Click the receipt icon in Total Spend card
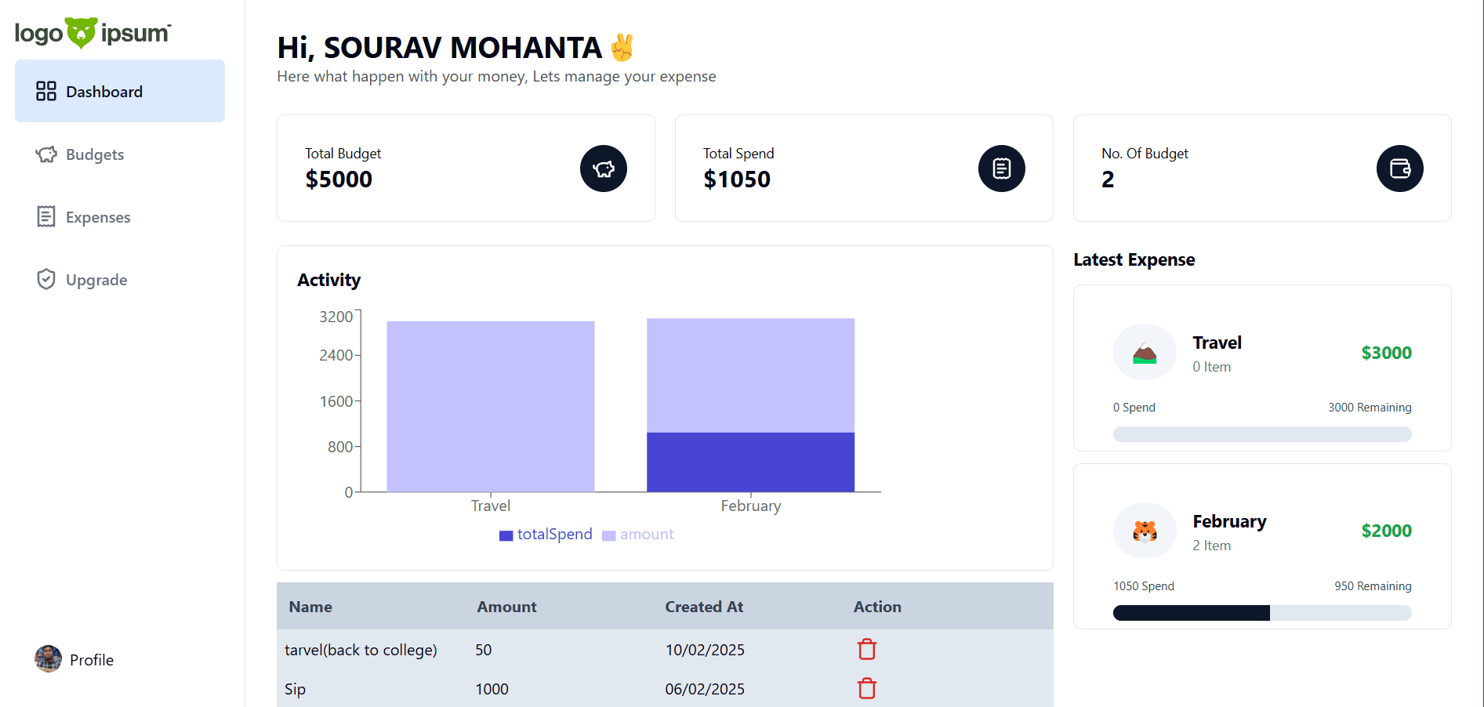This screenshot has height=707, width=1484. [x=1001, y=169]
